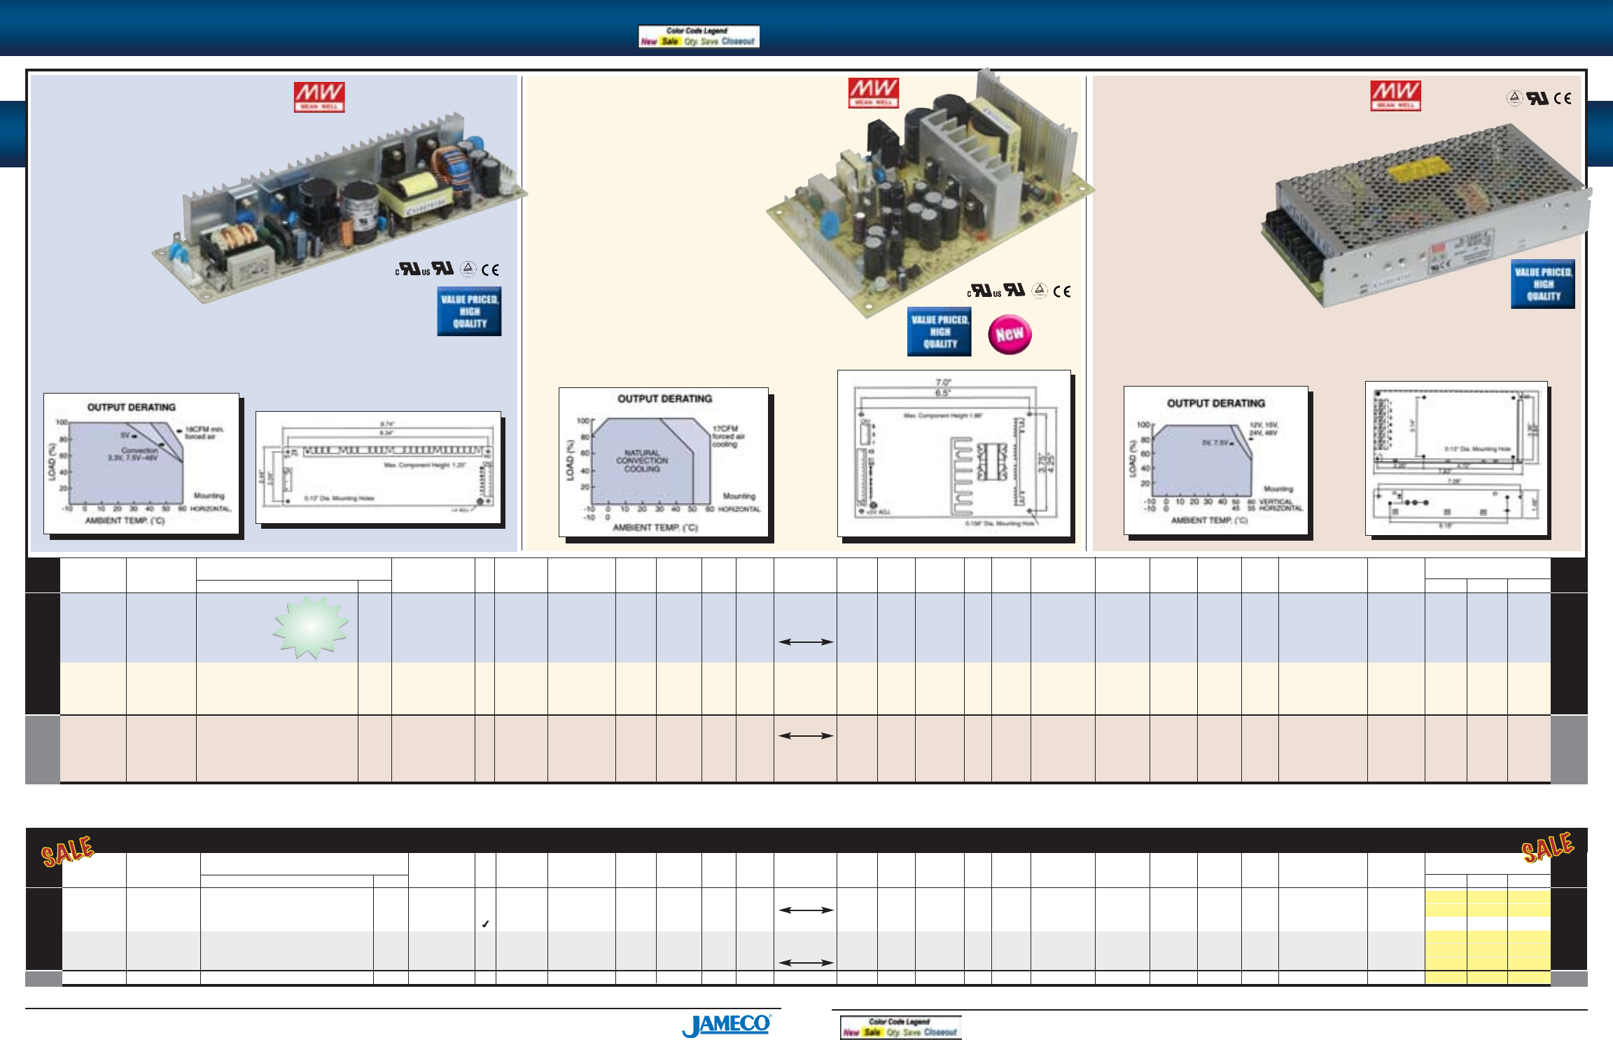The height and width of the screenshot is (1040, 1613).
Task: Click '17CFM forced air cooling' label in middle chart
Action: (728, 436)
